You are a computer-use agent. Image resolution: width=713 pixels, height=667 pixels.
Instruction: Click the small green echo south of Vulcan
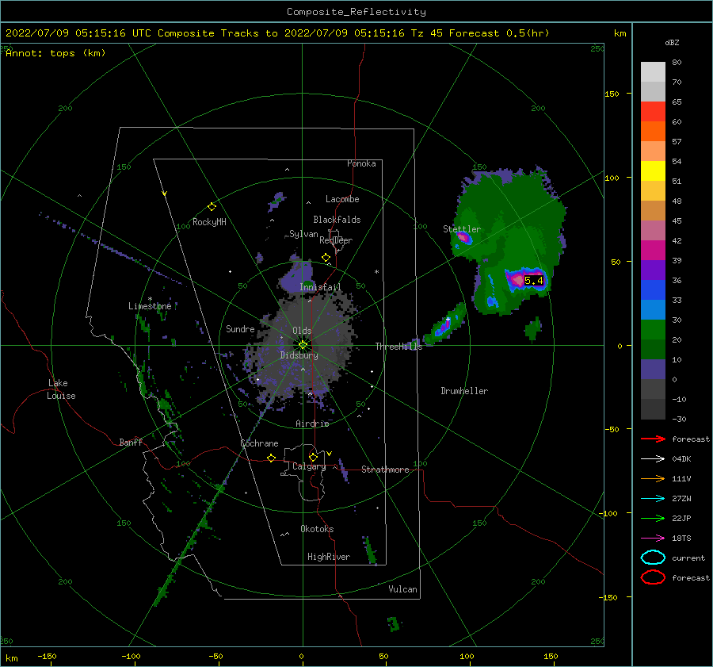tap(394, 623)
